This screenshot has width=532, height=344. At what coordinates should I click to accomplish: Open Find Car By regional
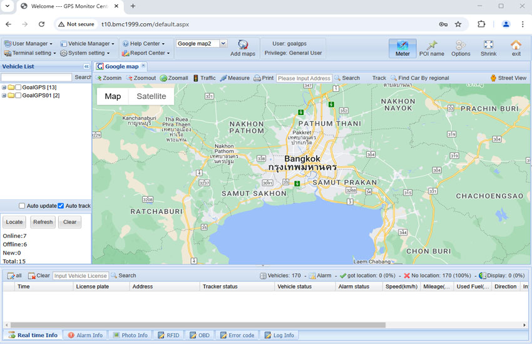(x=420, y=78)
